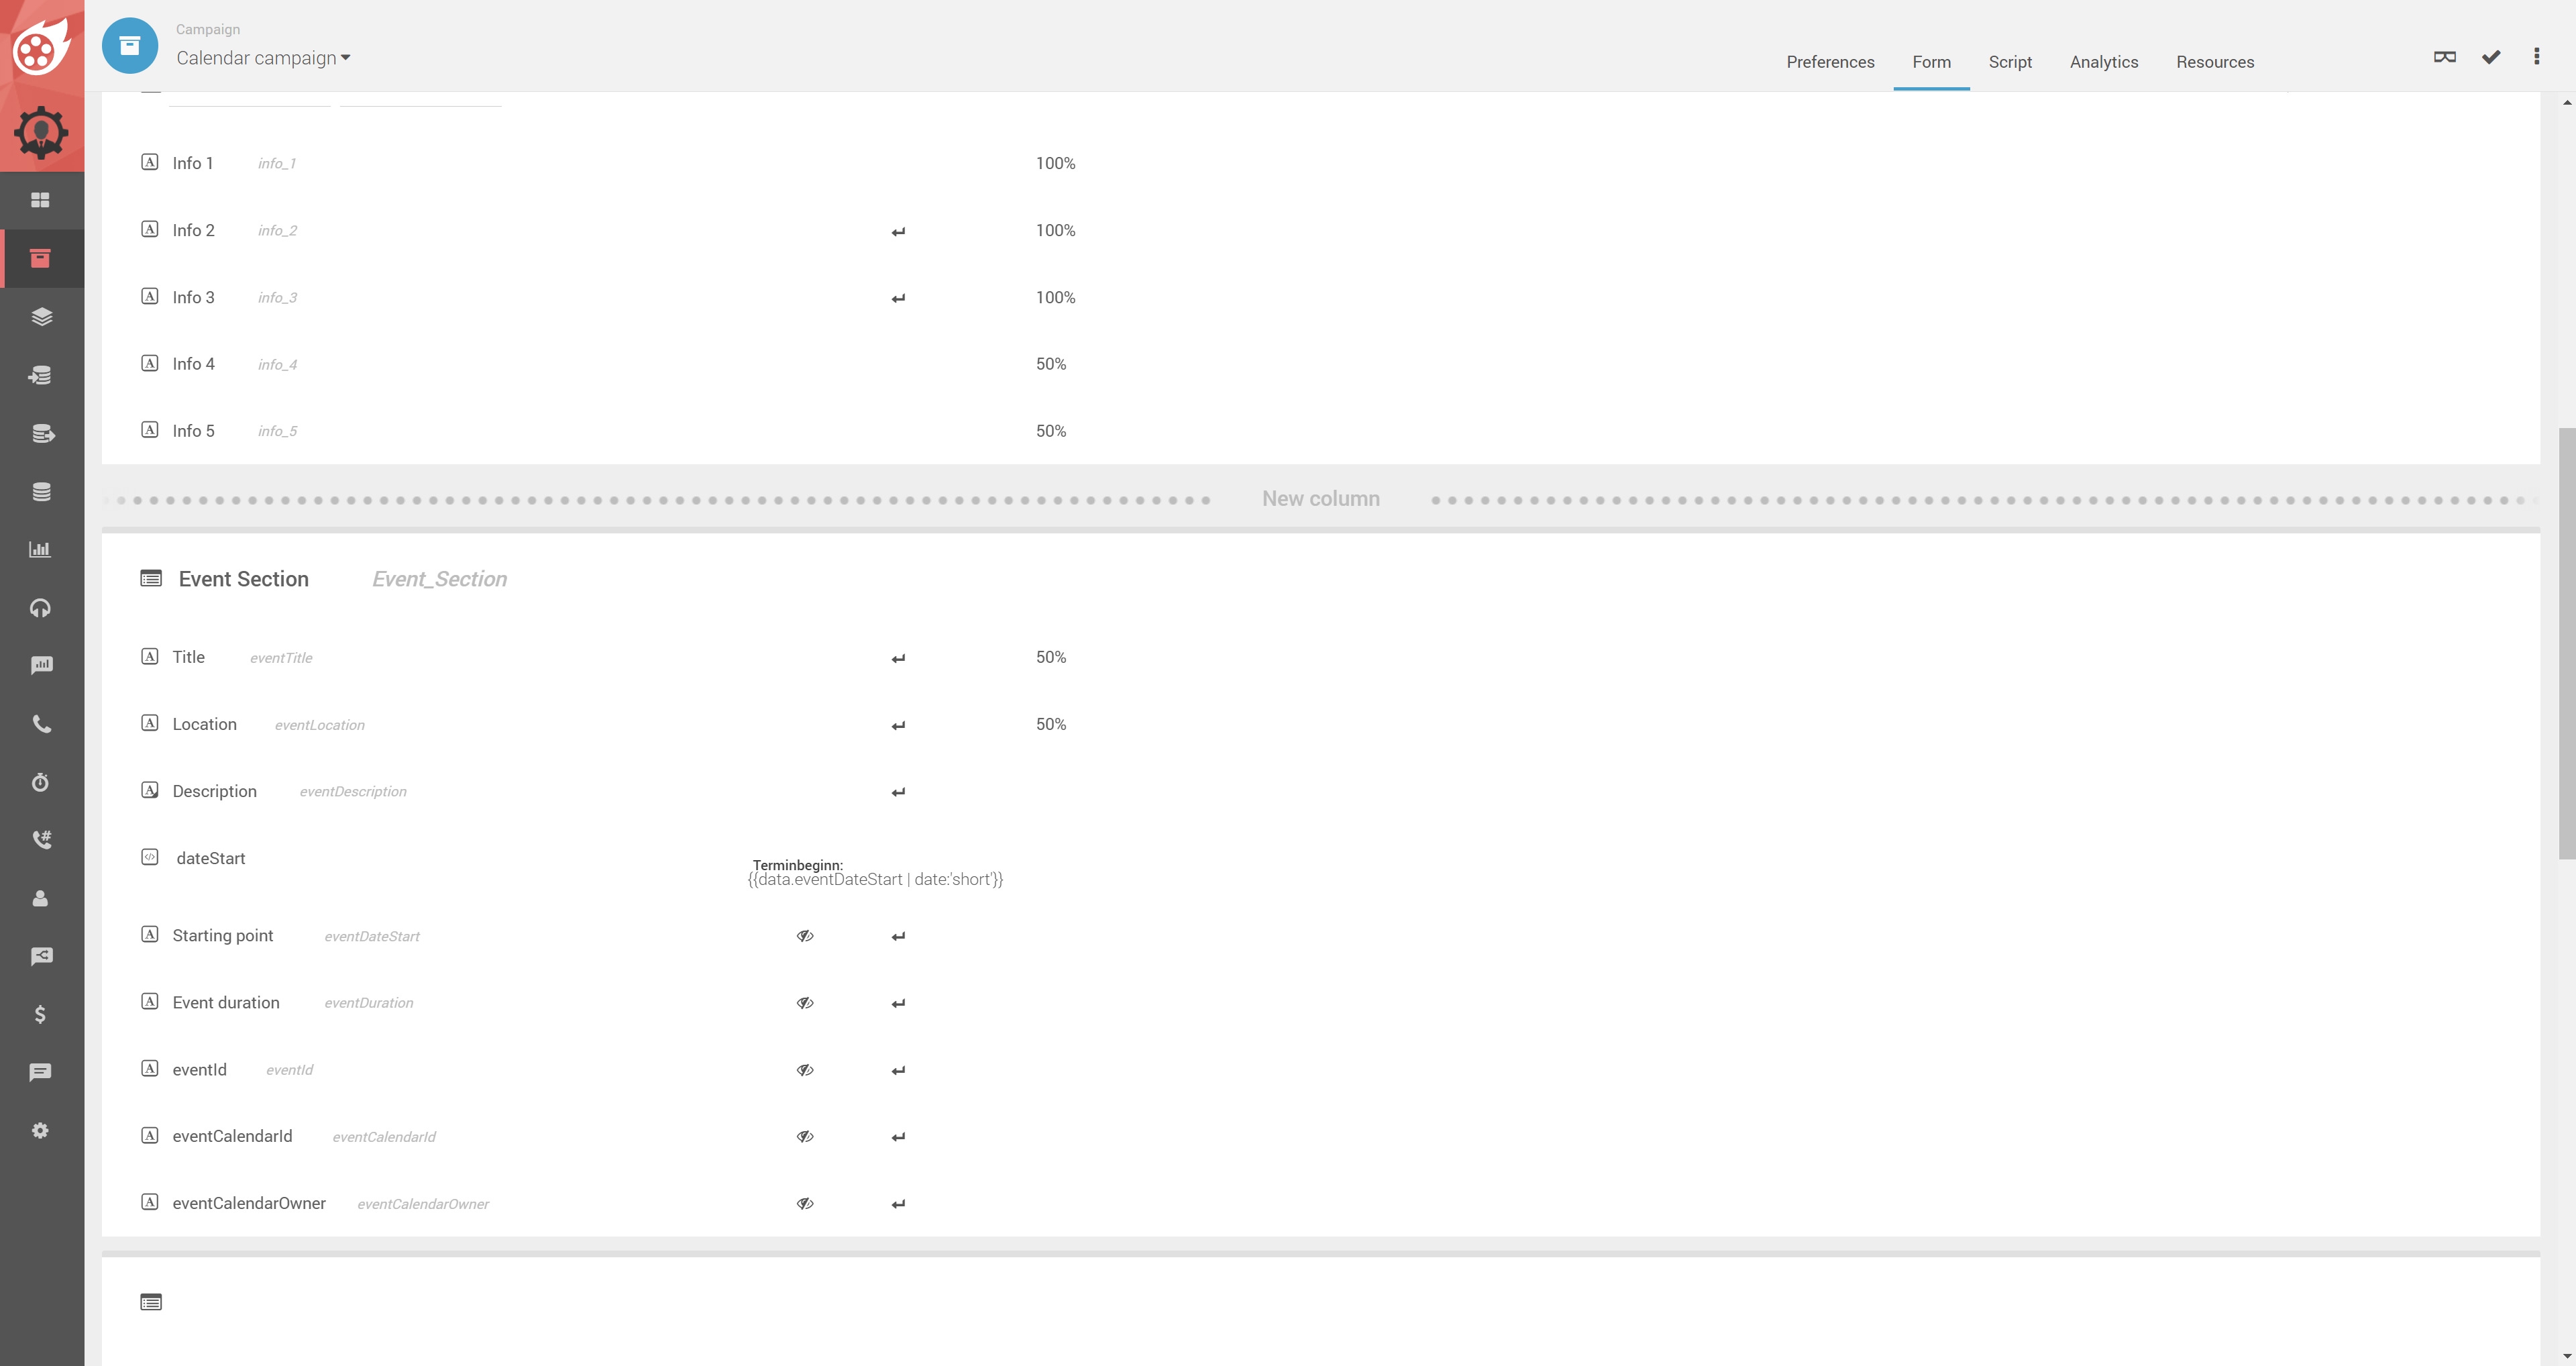Open the three-dot more options menu

coord(2536,57)
